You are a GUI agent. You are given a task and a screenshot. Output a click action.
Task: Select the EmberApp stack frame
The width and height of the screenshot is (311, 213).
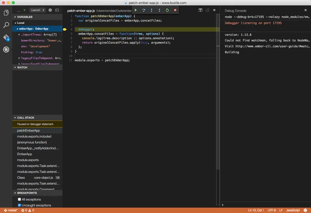click(x=38, y=154)
